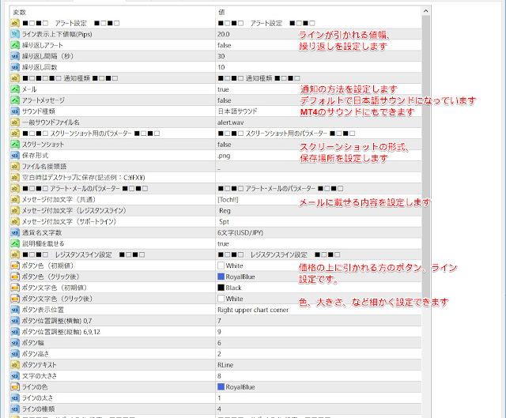This screenshot has width=506, height=418.
Task: Click the boolean icon beside 説明欄を載せる
Action: (x=15, y=243)
